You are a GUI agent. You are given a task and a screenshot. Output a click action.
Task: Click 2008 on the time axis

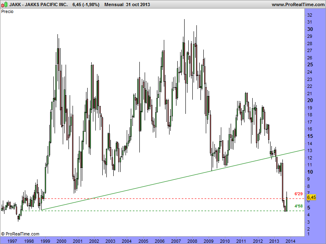pos(192,241)
